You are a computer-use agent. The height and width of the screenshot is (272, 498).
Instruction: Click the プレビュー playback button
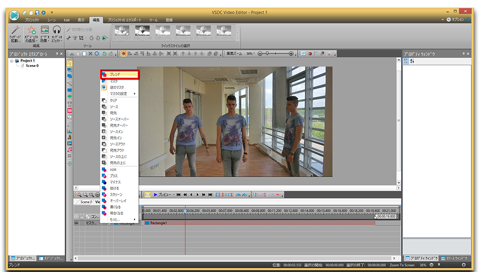(162, 194)
